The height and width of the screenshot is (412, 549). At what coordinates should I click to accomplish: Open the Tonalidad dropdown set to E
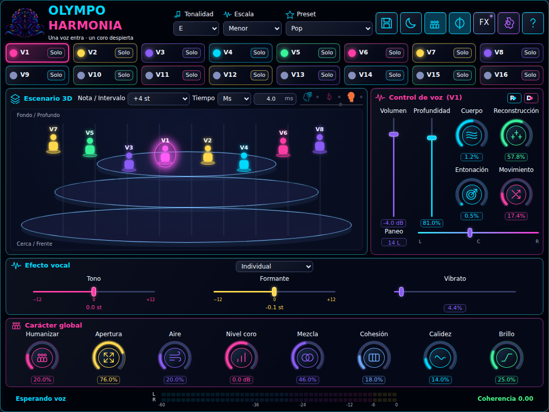pos(196,28)
